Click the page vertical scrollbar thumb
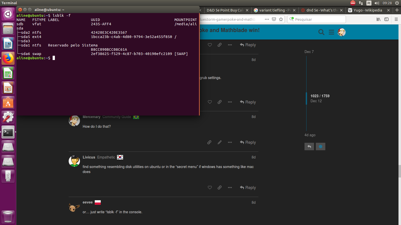This screenshot has height=225, width=401. [x=399, y=171]
